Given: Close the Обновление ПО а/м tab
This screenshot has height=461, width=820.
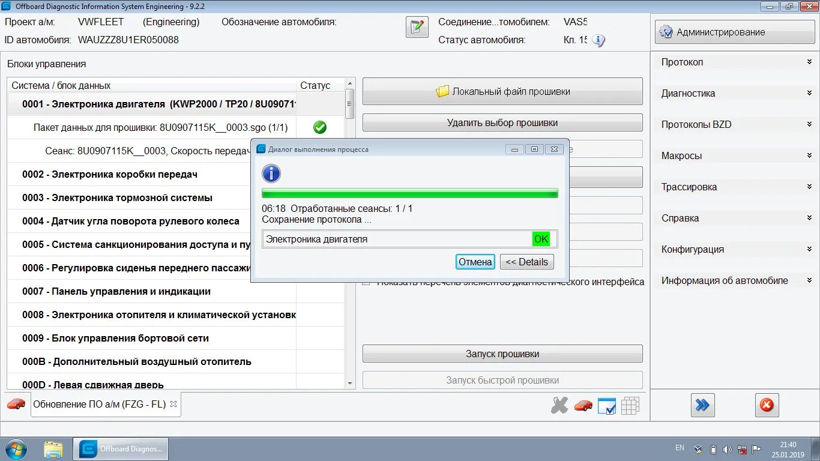Looking at the screenshot, I should click(x=173, y=404).
